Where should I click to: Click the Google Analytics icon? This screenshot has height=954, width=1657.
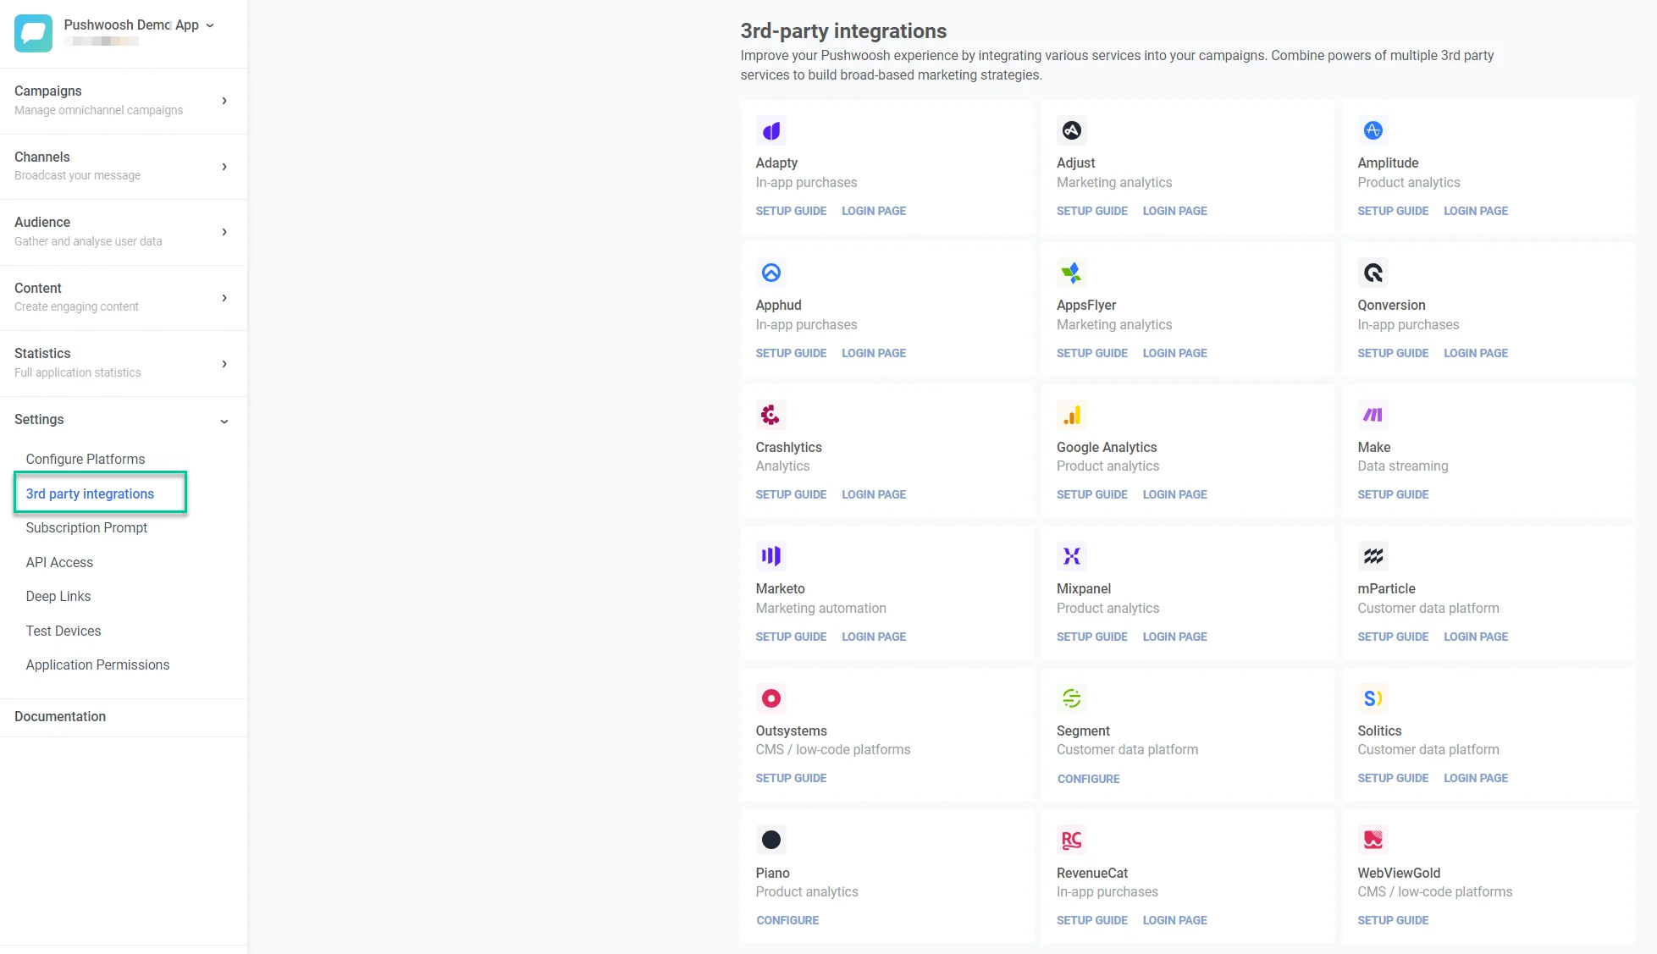click(x=1071, y=415)
